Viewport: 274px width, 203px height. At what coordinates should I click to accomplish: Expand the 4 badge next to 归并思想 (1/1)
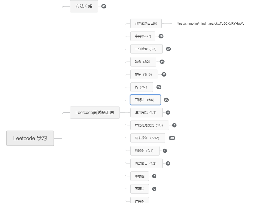[x=168, y=113]
